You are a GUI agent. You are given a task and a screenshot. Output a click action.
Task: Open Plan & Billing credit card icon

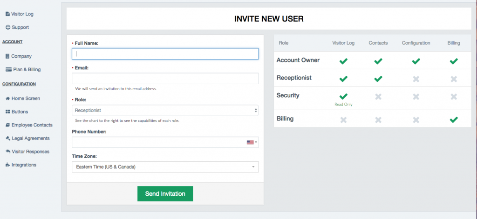8,70
